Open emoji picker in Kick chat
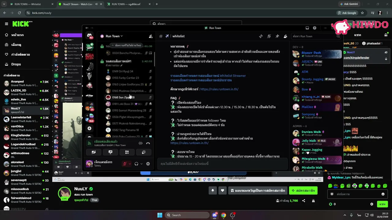 click(x=383, y=194)
